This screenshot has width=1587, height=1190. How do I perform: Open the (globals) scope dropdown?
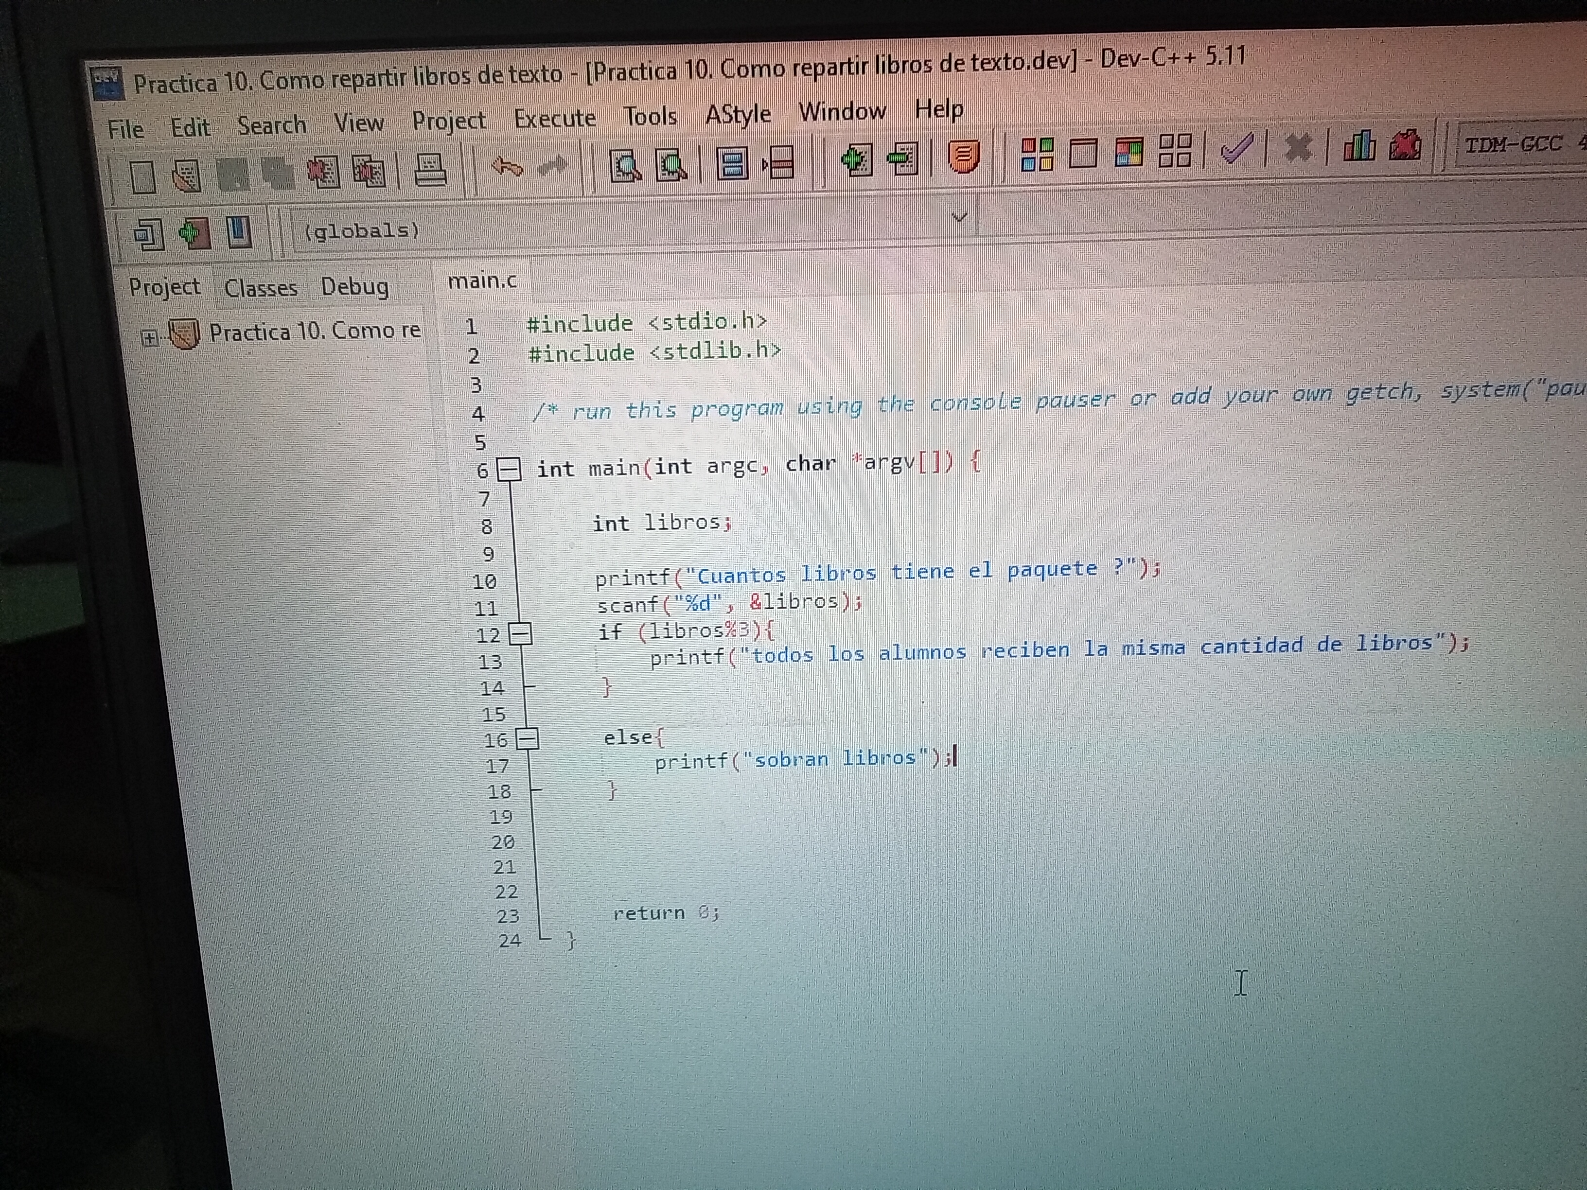[959, 217]
